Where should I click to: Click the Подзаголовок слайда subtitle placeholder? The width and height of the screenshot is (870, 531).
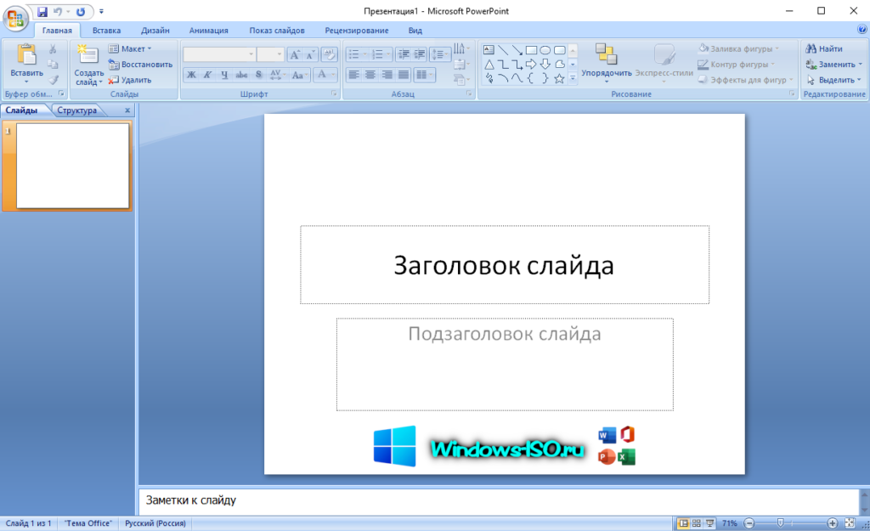[x=505, y=364]
